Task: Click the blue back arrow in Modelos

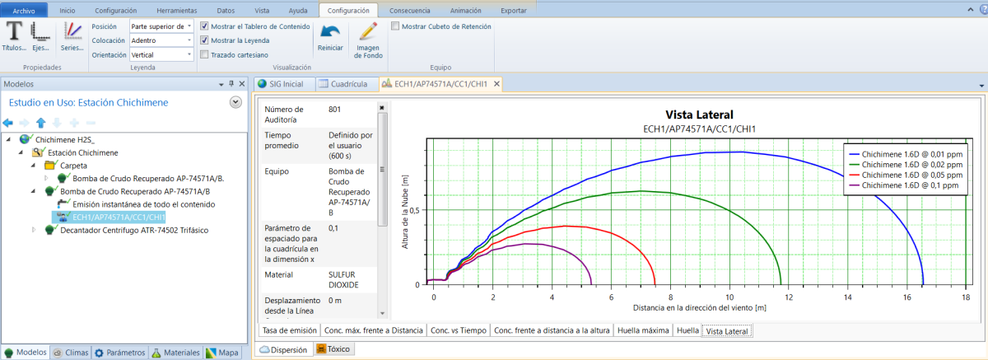Action: [x=9, y=122]
